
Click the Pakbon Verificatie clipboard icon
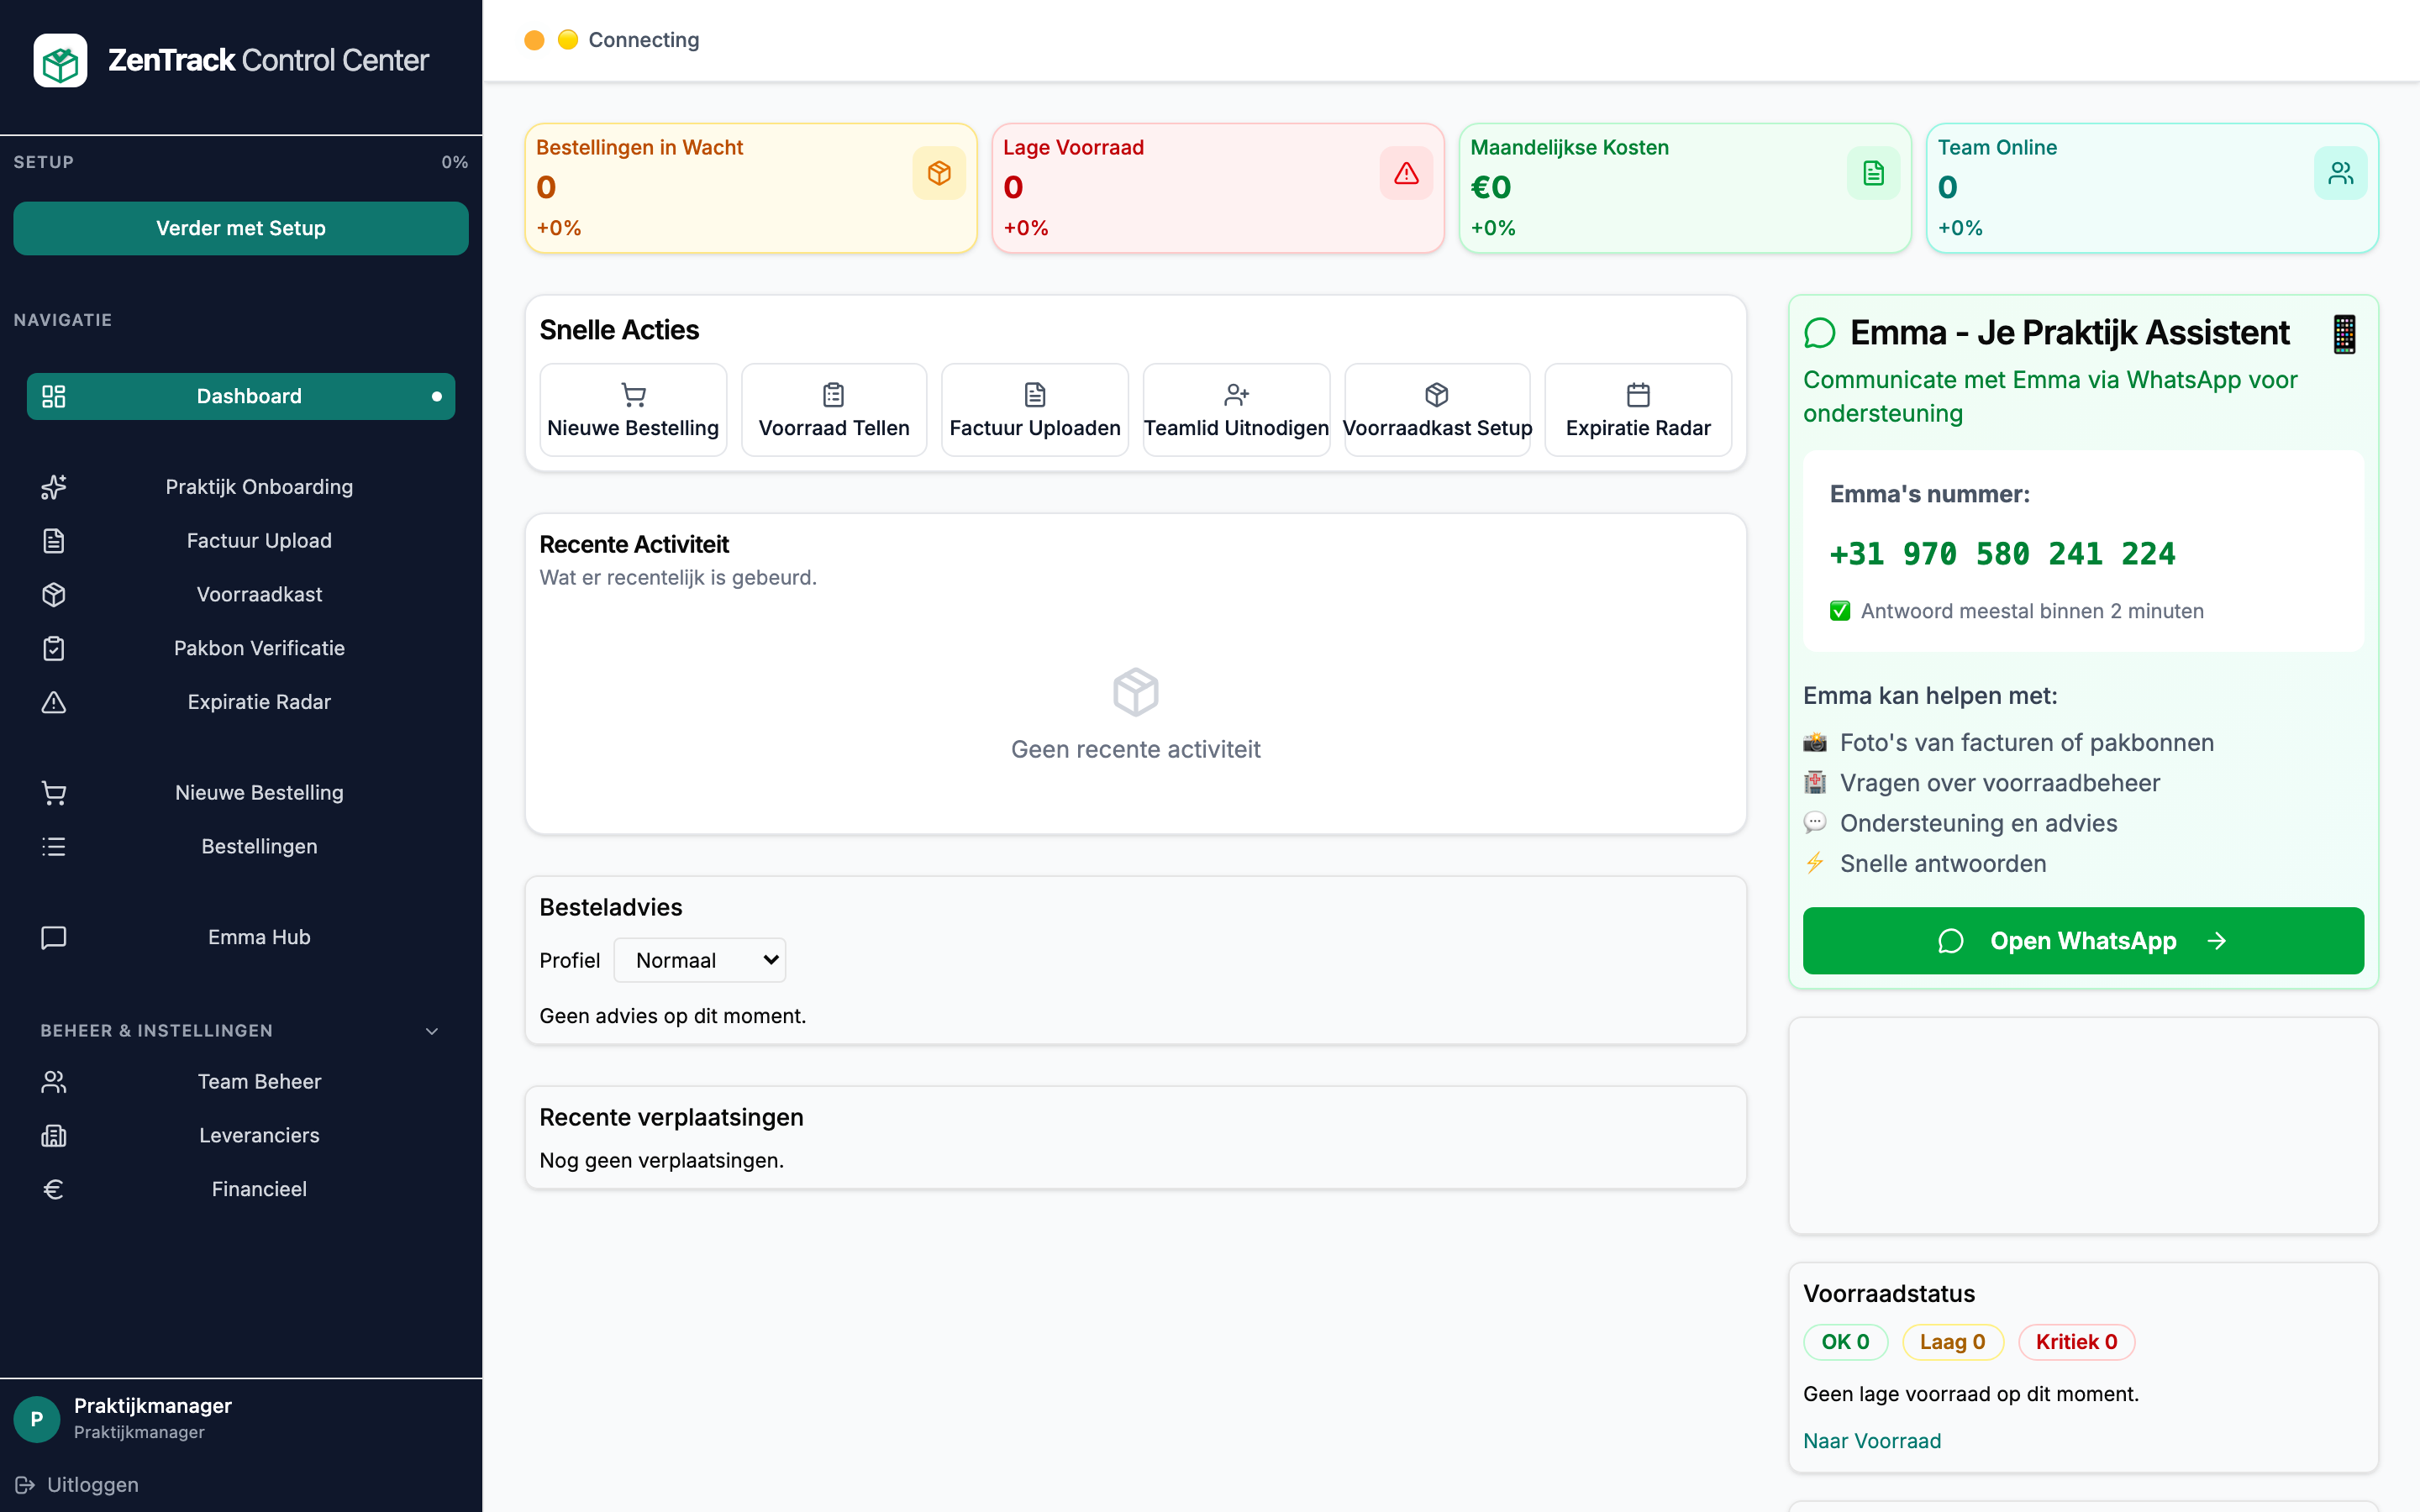pyautogui.click(x=53, y=648)
